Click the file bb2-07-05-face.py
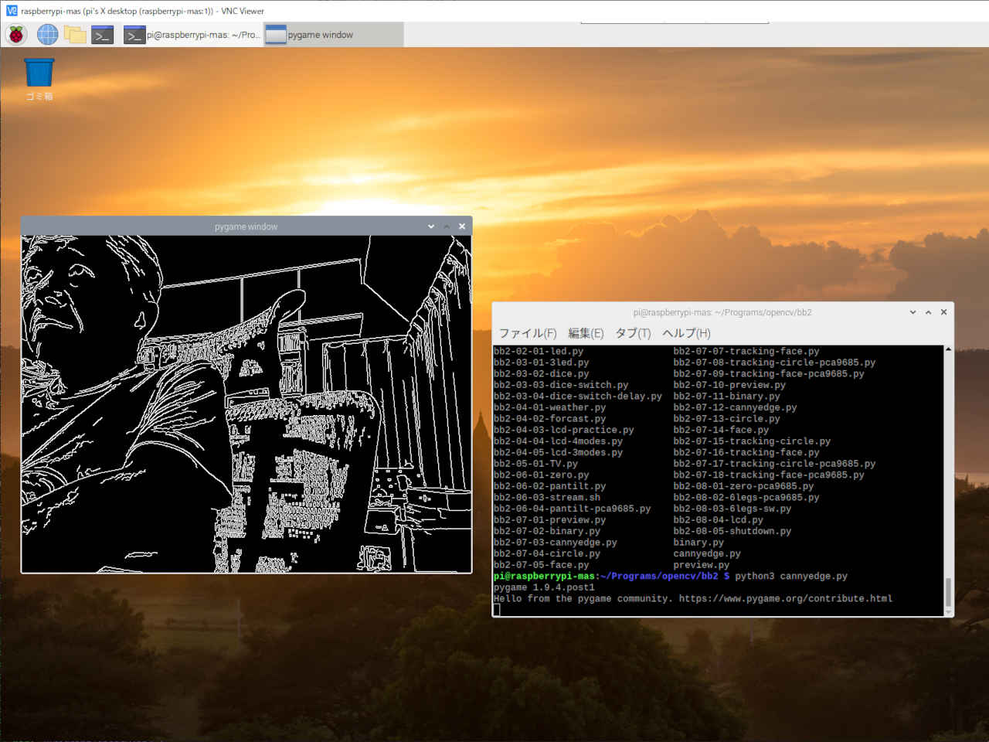 (542, 565)
